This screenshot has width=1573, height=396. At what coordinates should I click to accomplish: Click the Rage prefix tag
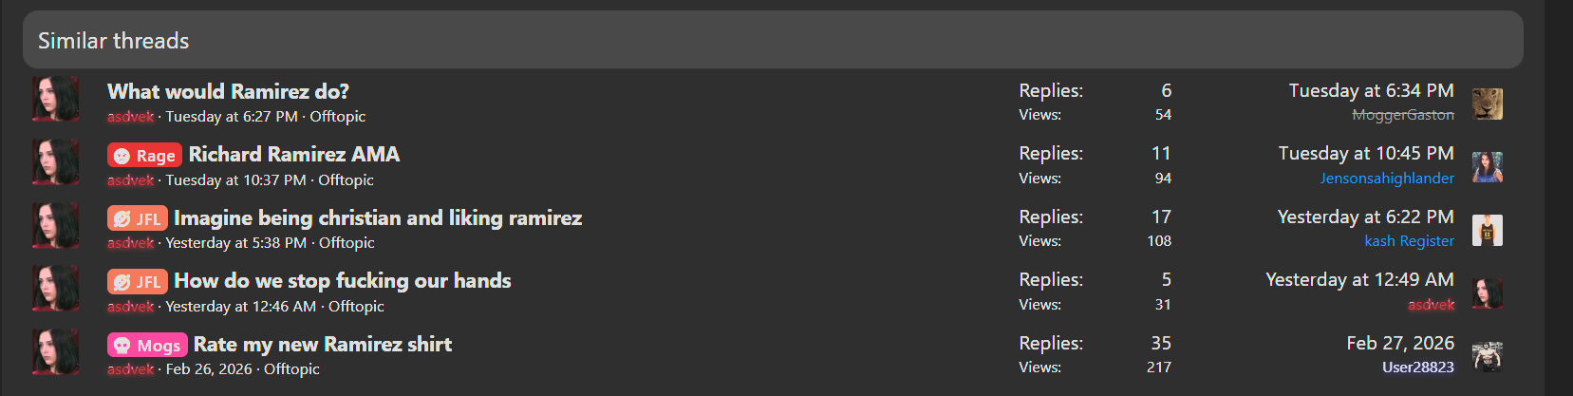coord(145,156)
